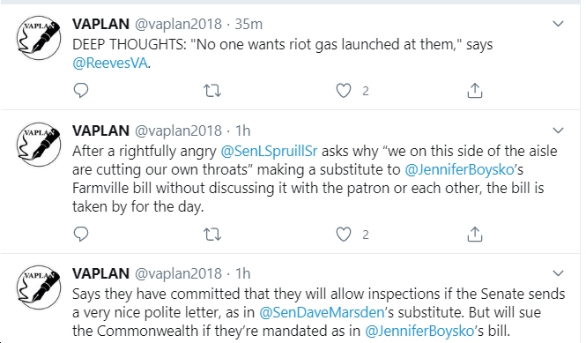The image size is (586, 343).
Task: Click @JenniferBoysko mention in the last tweet
Action: 419,331
